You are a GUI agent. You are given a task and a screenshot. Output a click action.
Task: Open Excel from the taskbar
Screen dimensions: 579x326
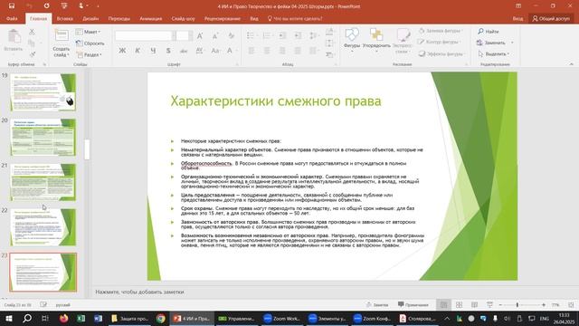pyautogui.click(x=81, y=318)
